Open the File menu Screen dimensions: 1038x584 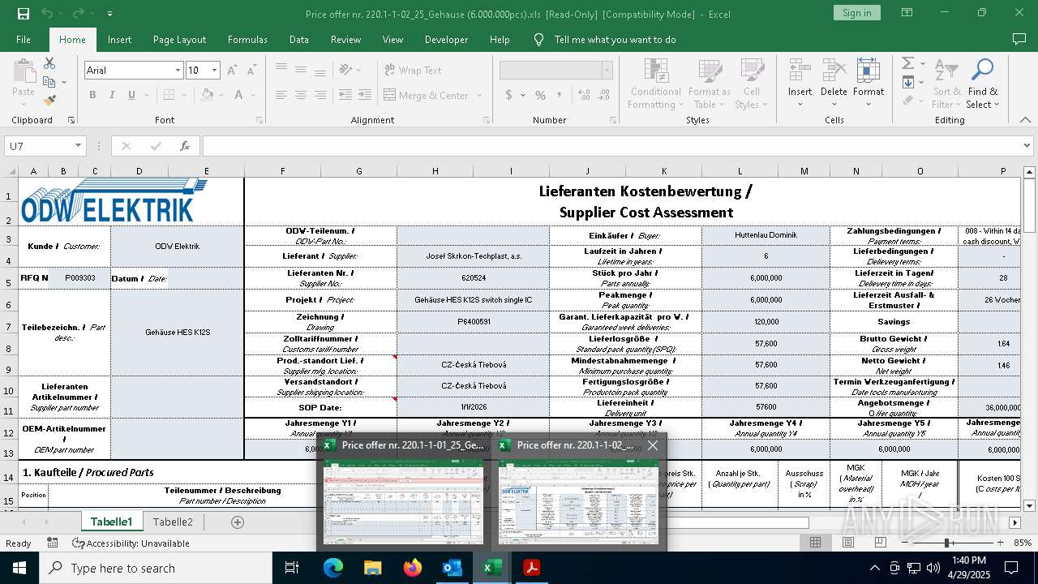[24, 40]
